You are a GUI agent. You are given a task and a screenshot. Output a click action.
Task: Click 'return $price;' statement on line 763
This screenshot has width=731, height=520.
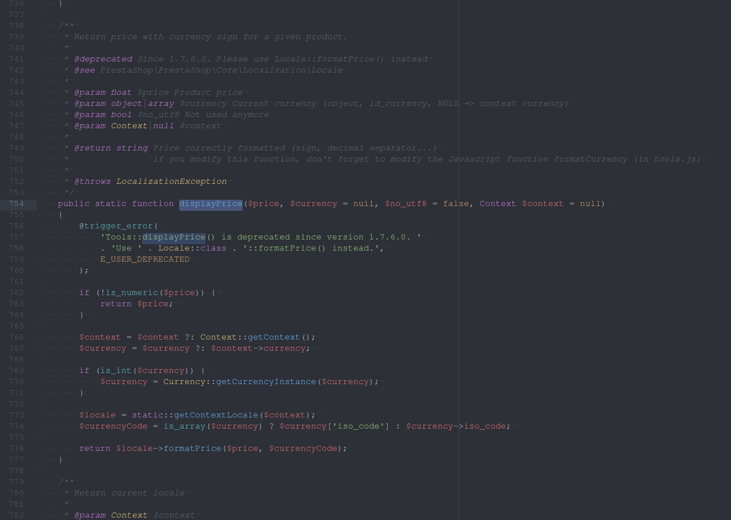137,304
